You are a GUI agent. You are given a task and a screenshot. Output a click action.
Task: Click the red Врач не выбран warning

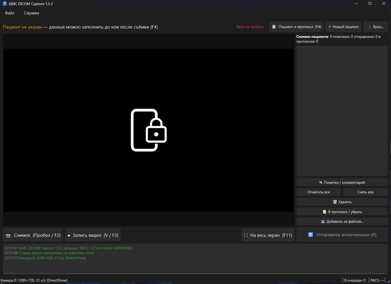click(x=250, y=27)
